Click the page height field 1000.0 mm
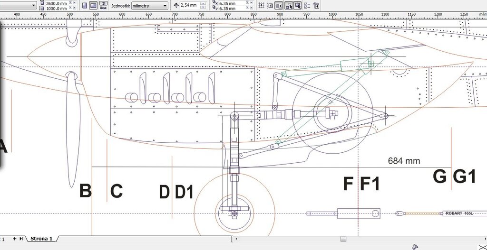 56,9
